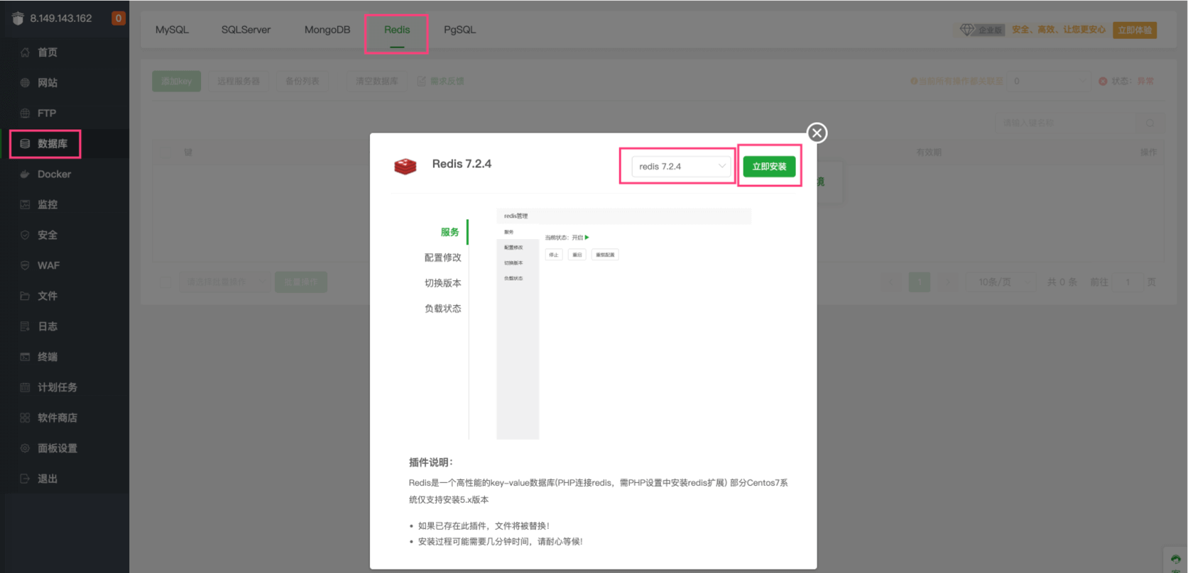Open 计划任务 in the sidebar

click(x=58, y=388)
